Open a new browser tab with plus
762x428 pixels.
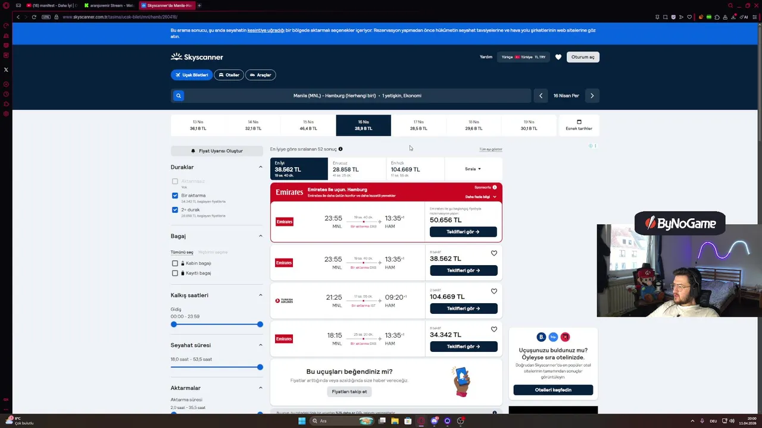199,5
